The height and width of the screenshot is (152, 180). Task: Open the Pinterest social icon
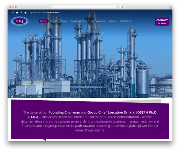pos(21,13)
